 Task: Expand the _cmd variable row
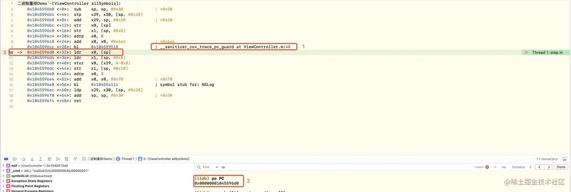coord(3,171)
